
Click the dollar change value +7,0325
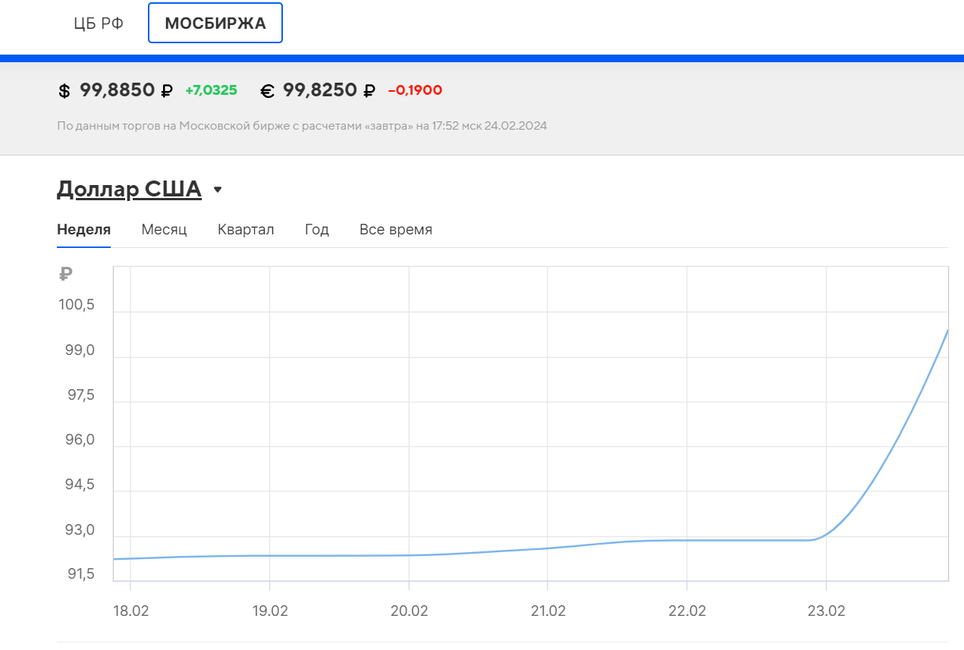pyautogui.click(x=211, y=90)
